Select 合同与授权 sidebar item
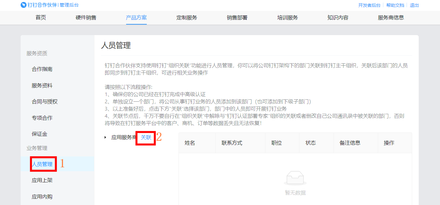 tap(45, 102)
